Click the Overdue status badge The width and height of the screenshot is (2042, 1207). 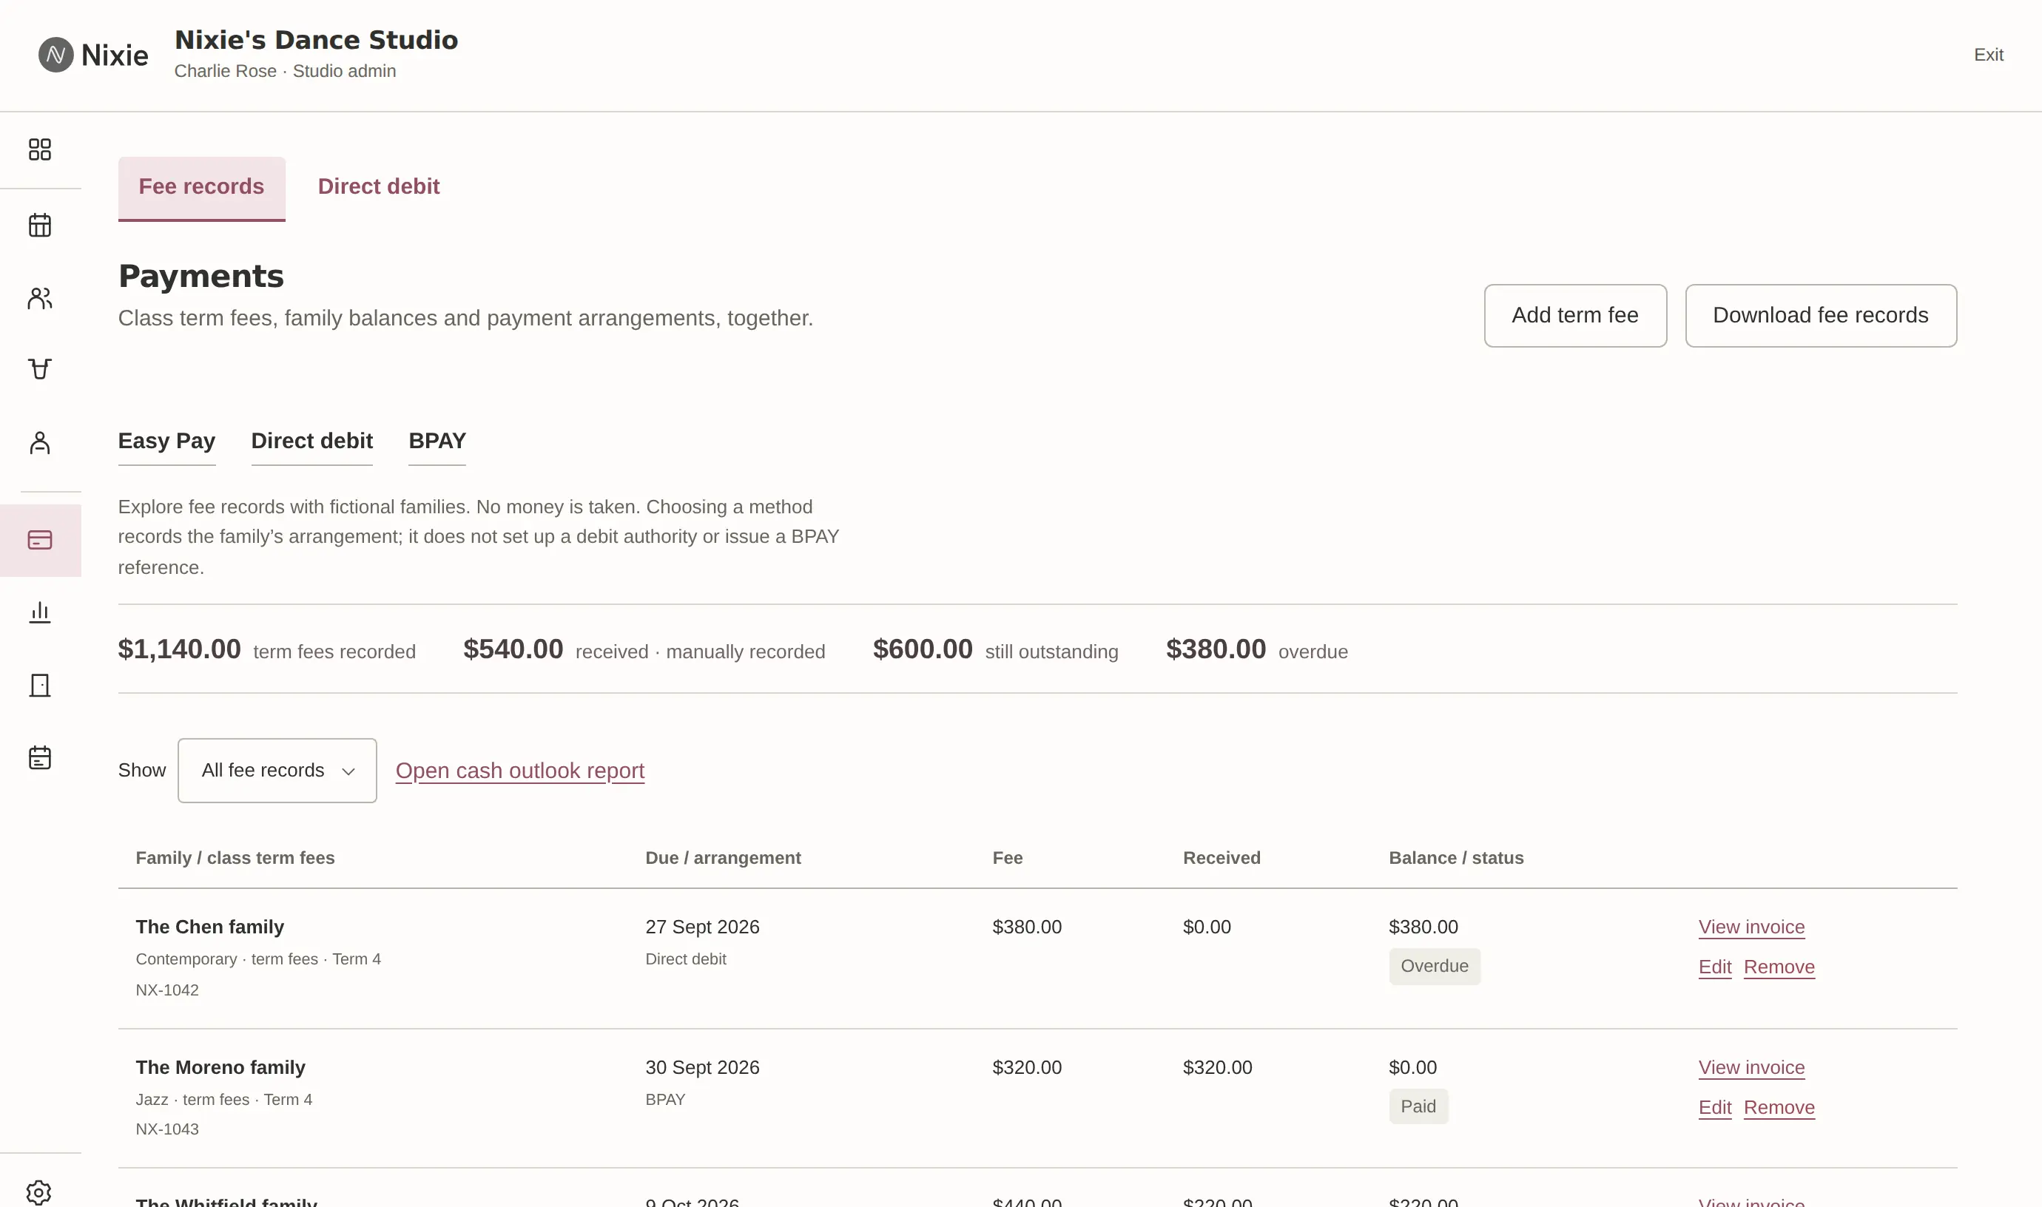tap(1435, 966)
